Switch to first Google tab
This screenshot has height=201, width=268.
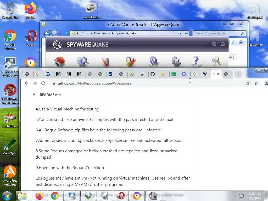pos(37,74)
